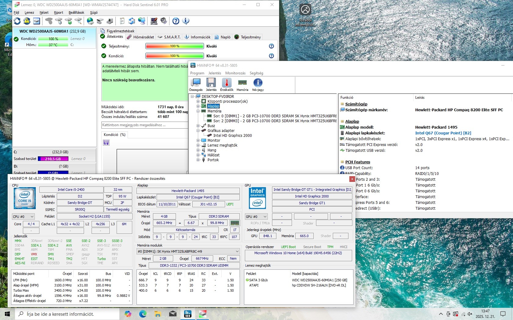Open the Monitorozás menu in HWiNFO
513x320 pixels.
(x=235, y=73)
